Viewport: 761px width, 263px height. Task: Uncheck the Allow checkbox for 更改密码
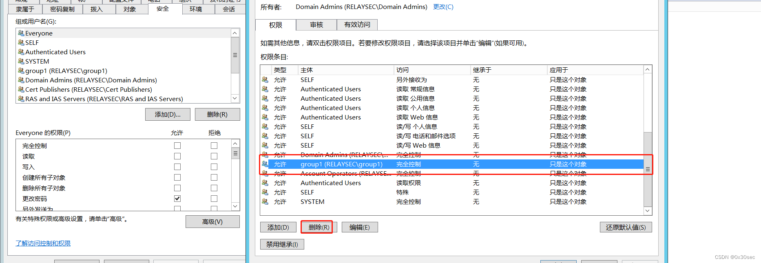177,199
